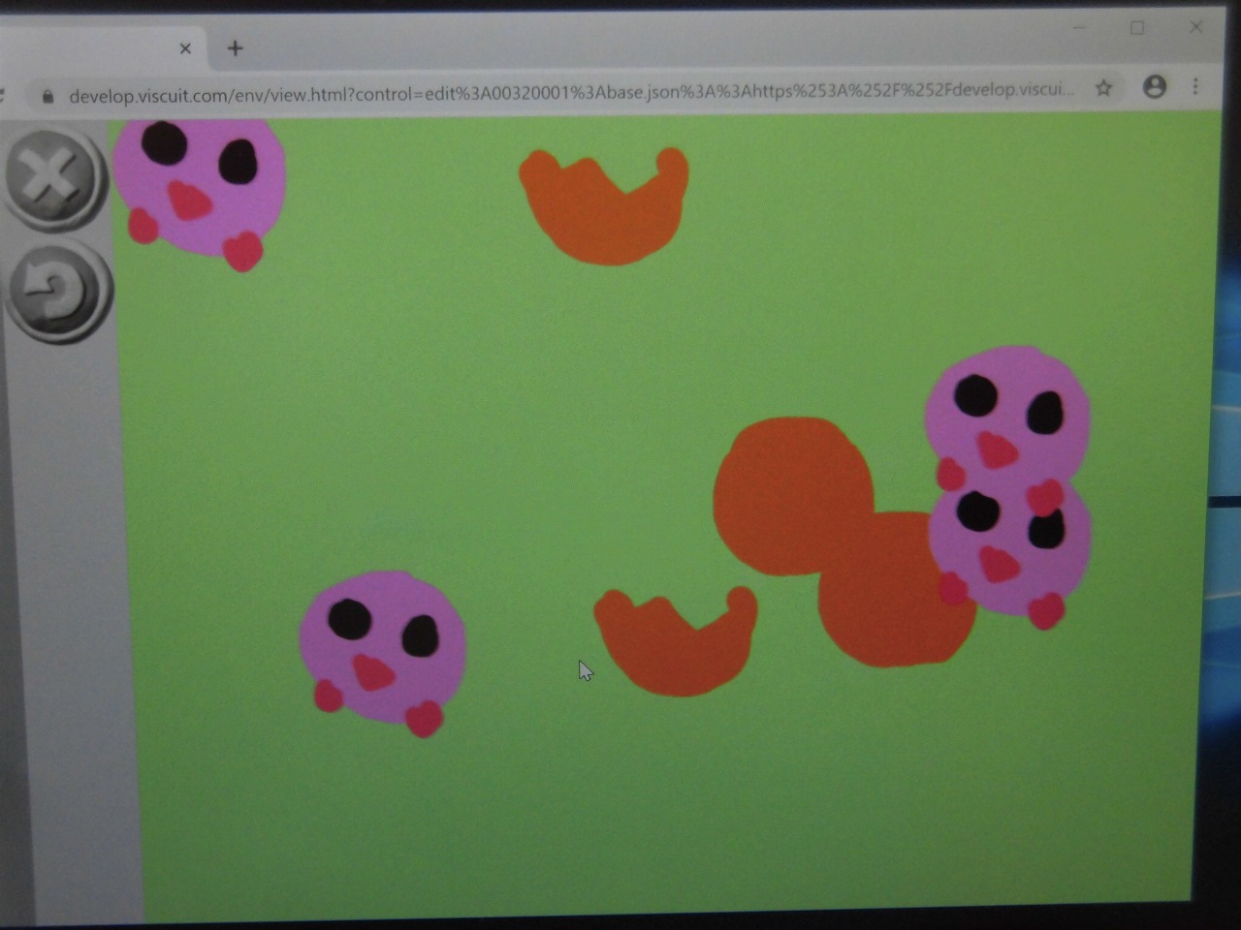Click the circular undo arrow button in sidebar

click(x=58, y=291)
